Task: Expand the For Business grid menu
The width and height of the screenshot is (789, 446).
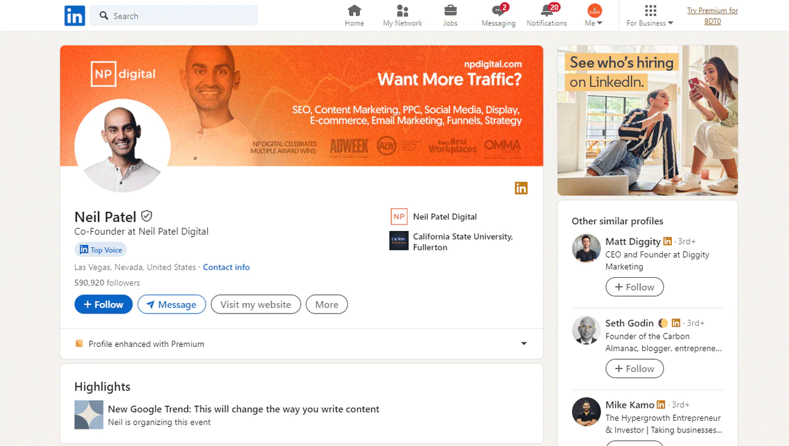Action: coord(650,16)
